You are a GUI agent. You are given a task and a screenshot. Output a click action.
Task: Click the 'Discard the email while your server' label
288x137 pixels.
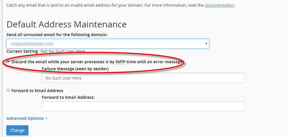58,62
